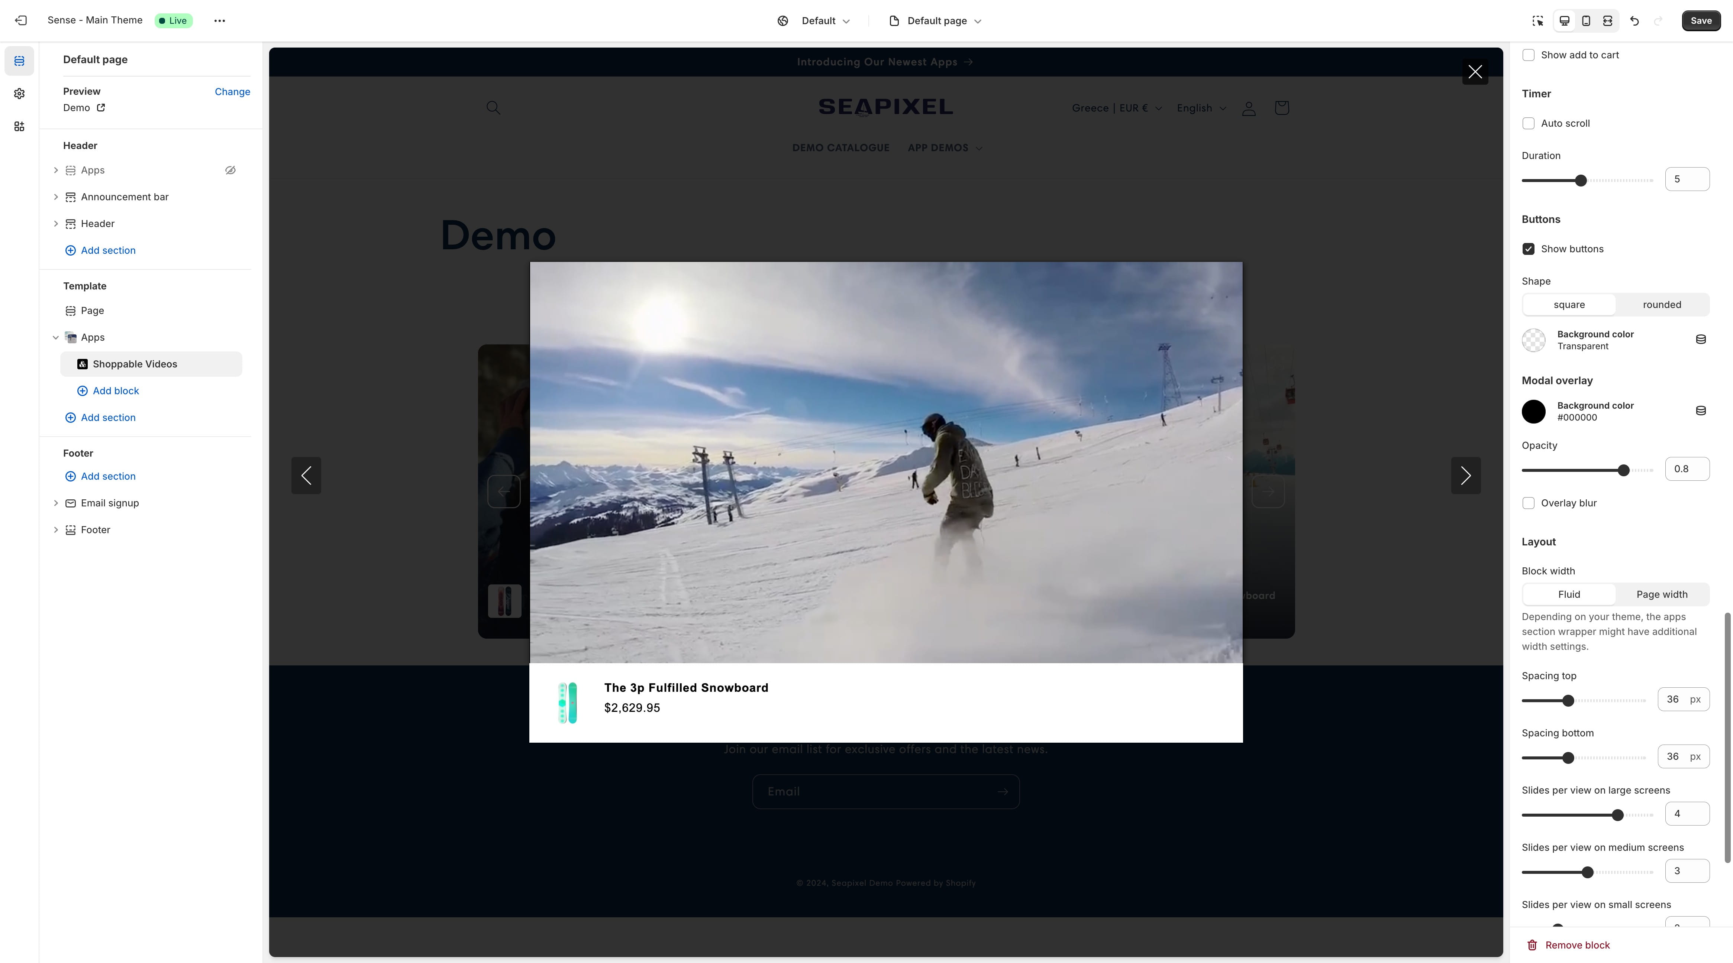Open the Sections panel icon in left rail
This screenshot has width=1733, height=963.
pos(19,61)
